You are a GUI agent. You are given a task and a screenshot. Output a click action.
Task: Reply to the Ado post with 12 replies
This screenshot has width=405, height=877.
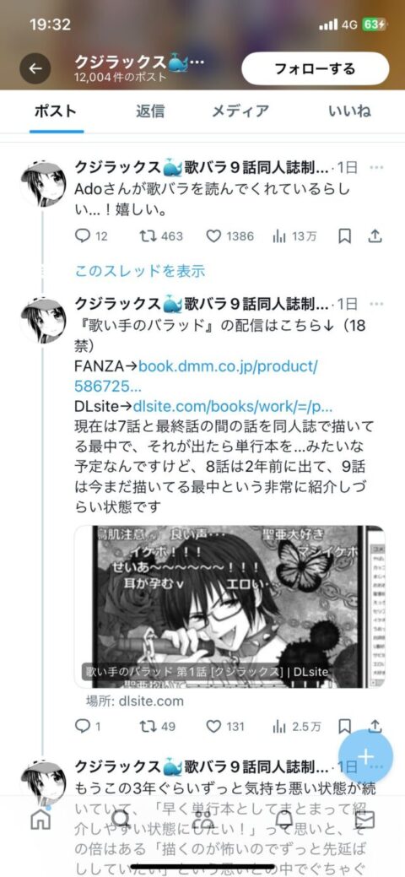pos(91,236)
